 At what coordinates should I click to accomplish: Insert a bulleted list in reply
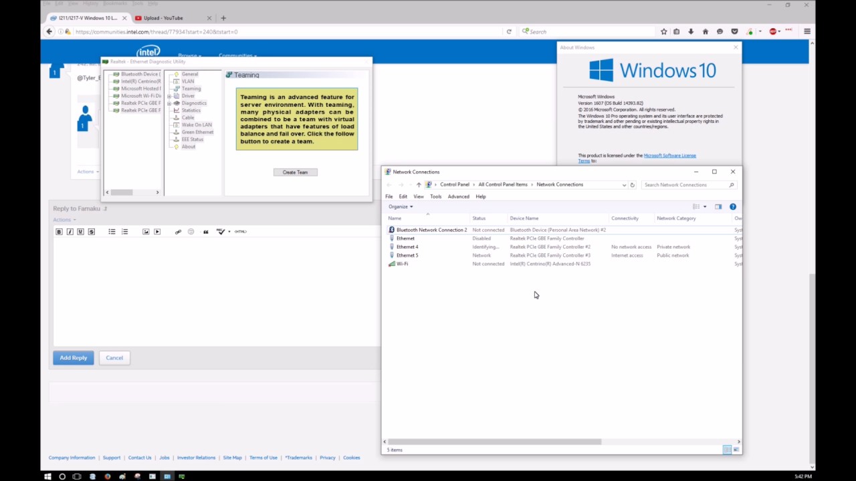(112, 232)
